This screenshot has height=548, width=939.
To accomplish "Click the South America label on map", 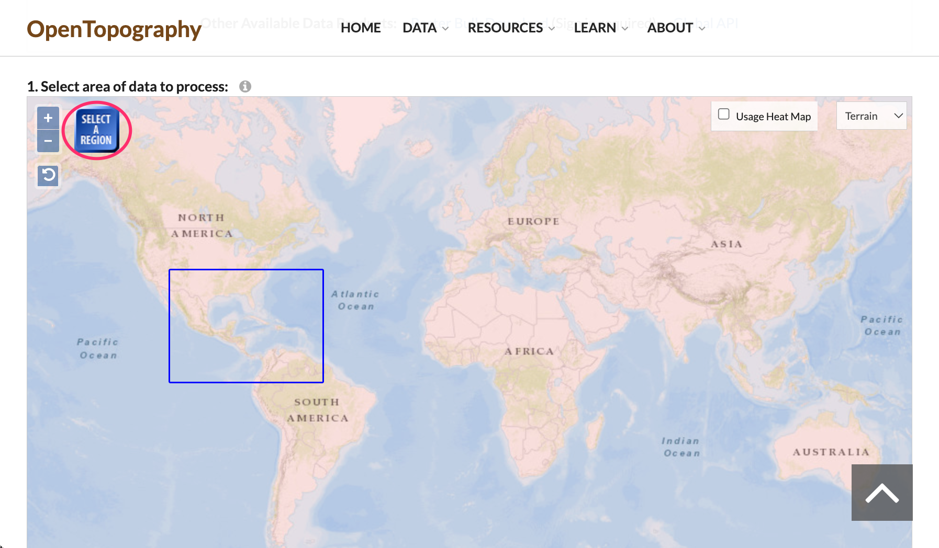I will coord(317,410).
